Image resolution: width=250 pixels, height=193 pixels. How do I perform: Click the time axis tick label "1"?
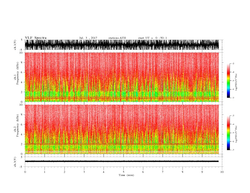[45, 172]
